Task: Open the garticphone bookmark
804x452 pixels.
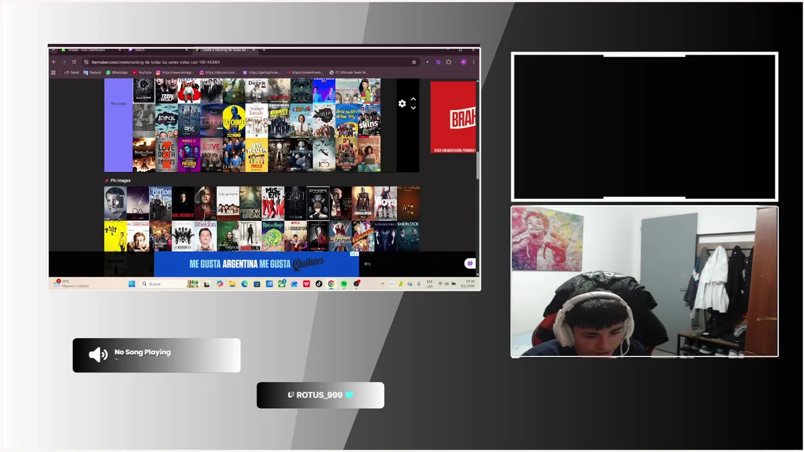Action: (262, 72)
